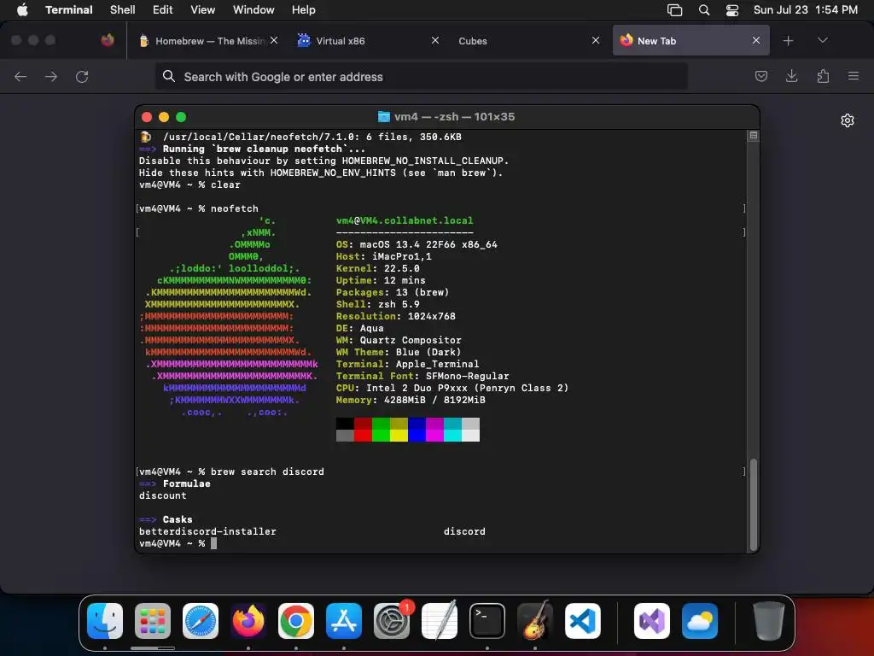Click the Stage Manager menu bar icon
874x656 pixels.
pyautogui.click(x=674, y=10)
